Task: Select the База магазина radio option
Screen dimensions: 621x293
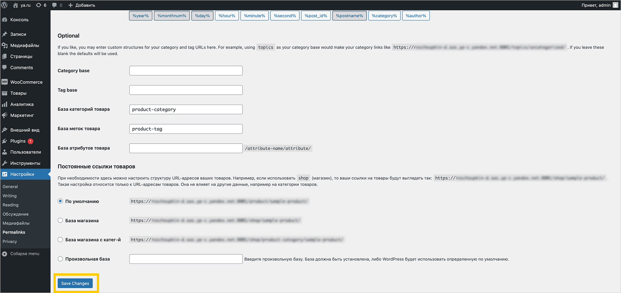Action: pyautogui.click(x=60, y=221)
